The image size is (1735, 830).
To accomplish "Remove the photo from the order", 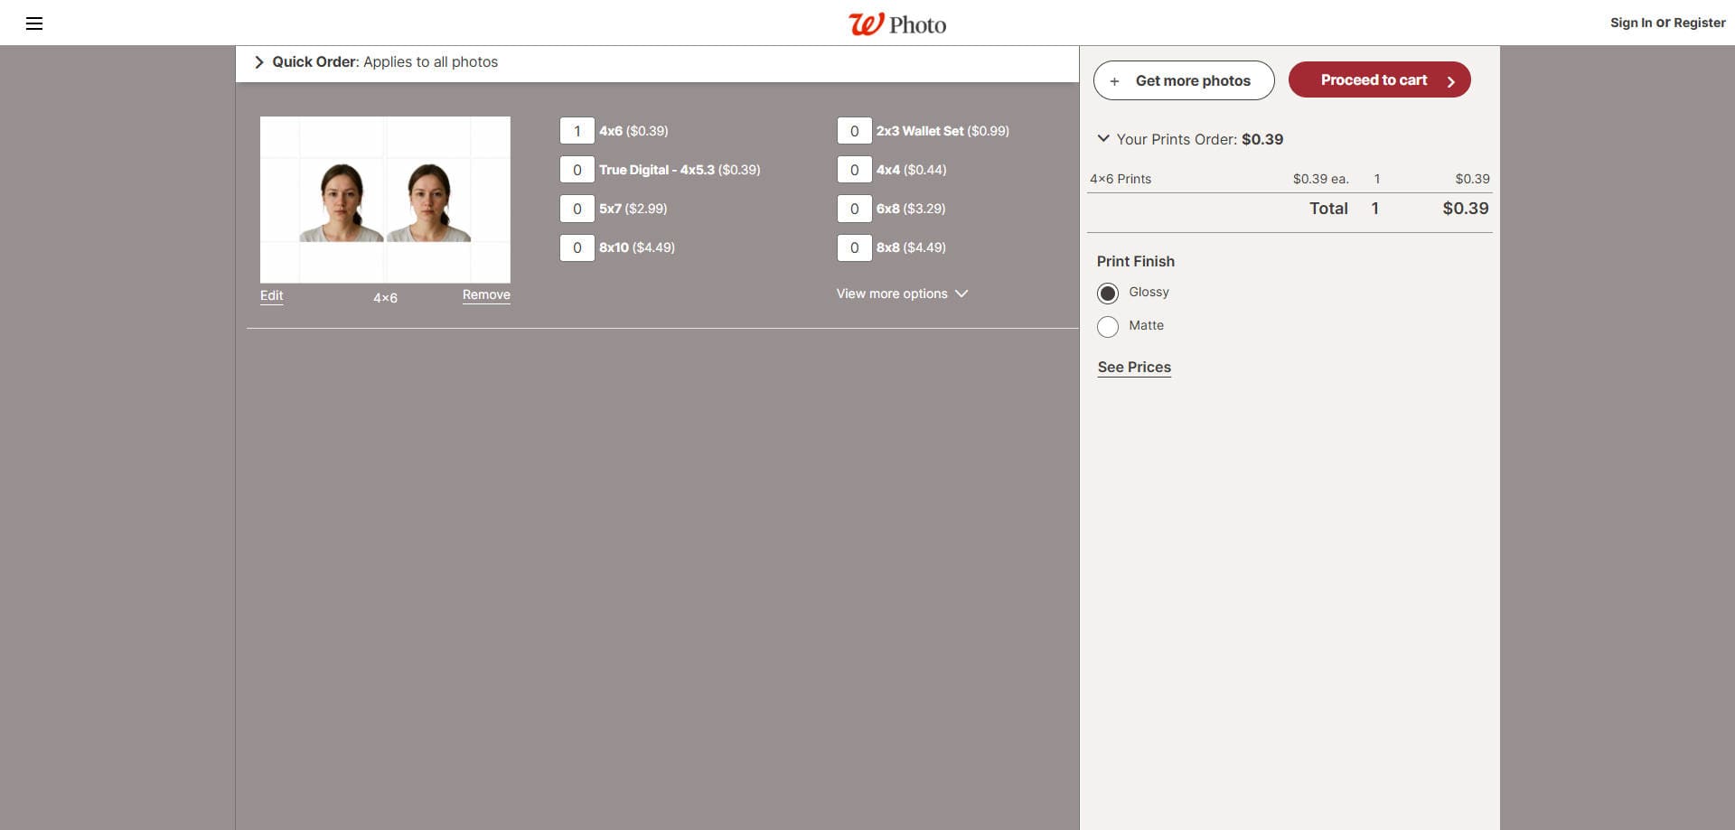I will (x=486, y=294).
